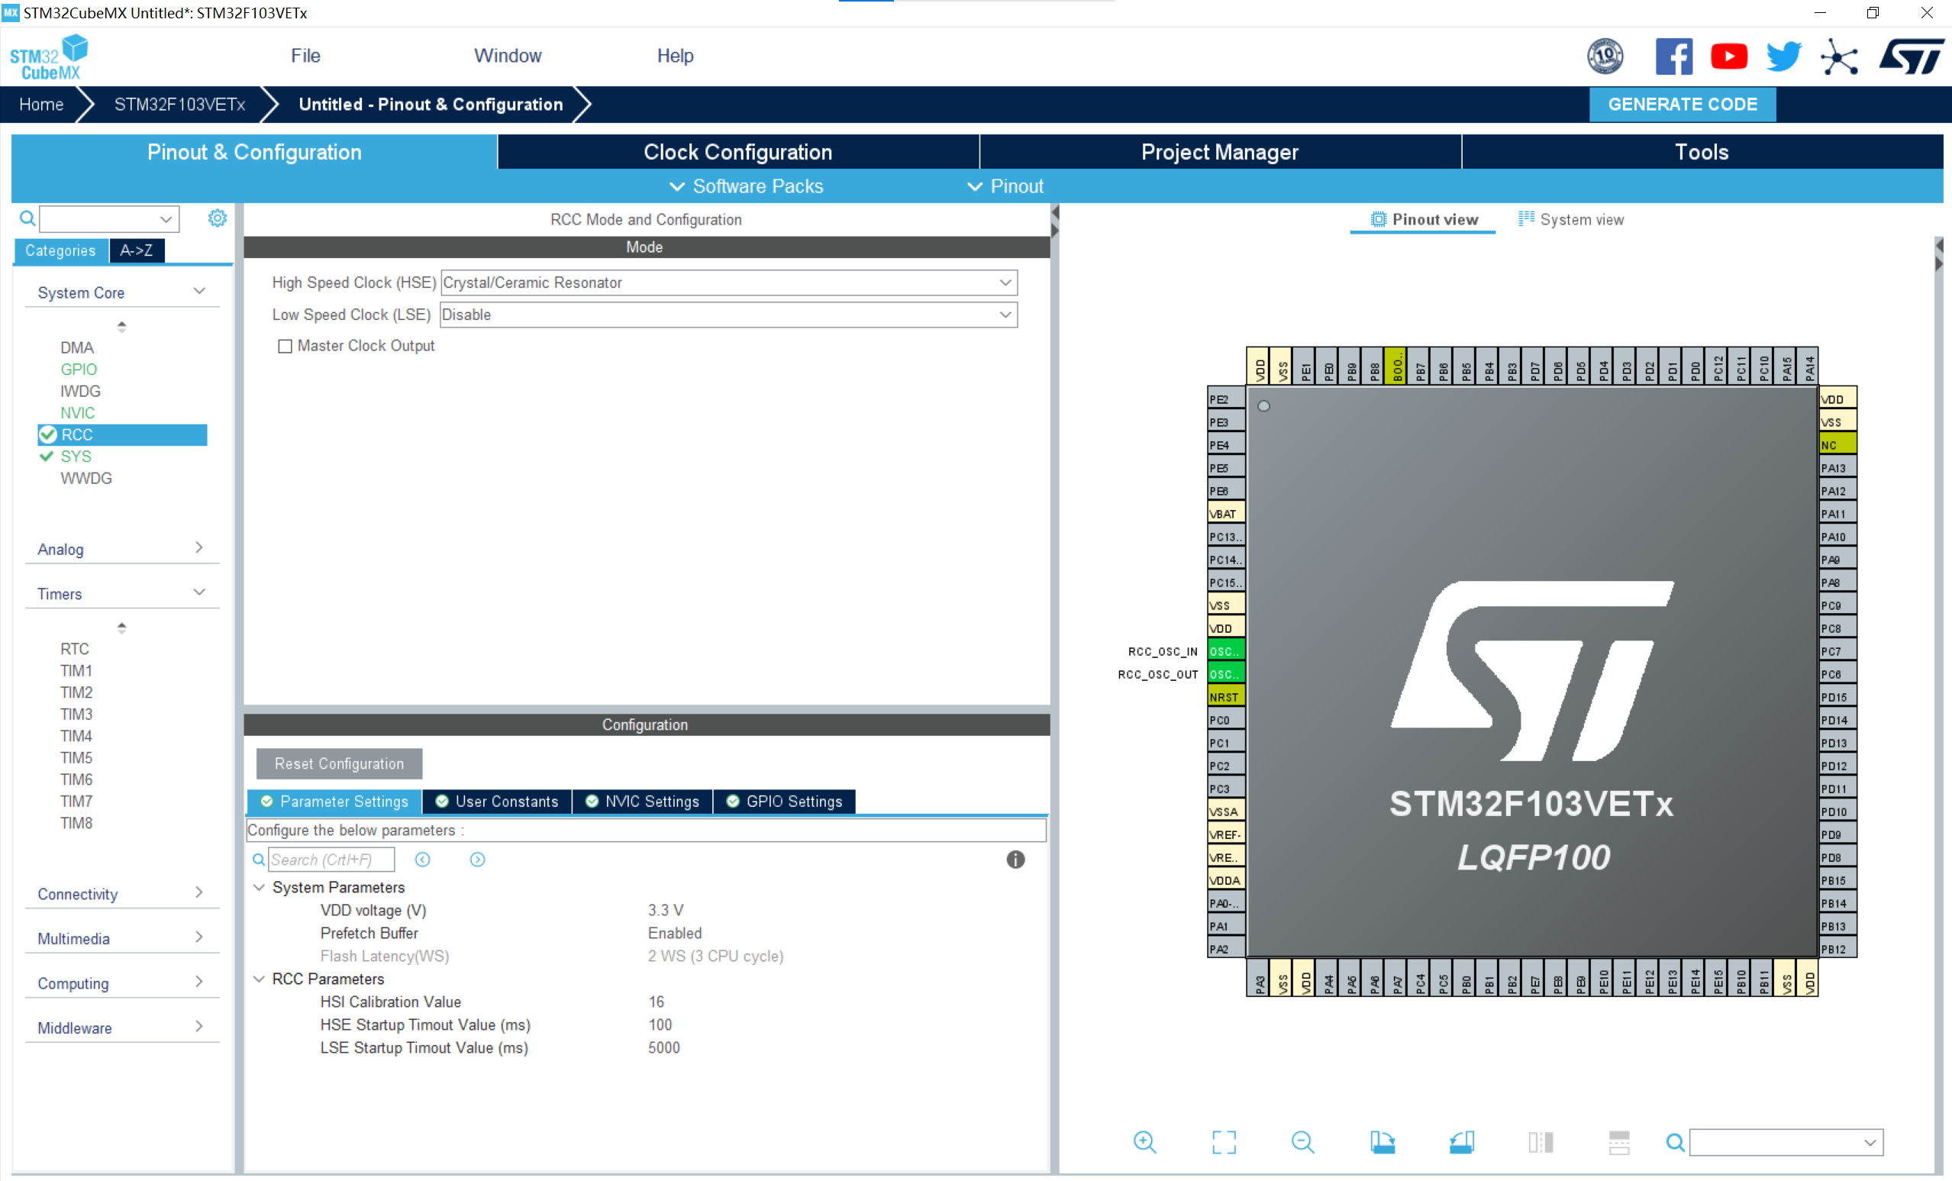Expand the Connectivity category

198,892
